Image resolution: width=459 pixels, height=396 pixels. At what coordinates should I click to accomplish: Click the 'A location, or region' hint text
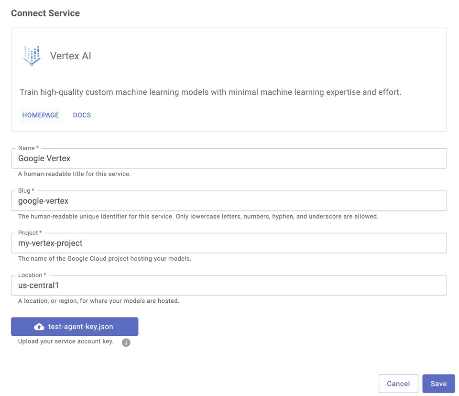pos(98,301)
